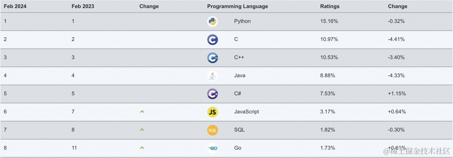Click the green up arrow in SQL row
The width and height of the screenshot is (453, 158).
pyautogui.click(x=142, y=130)
